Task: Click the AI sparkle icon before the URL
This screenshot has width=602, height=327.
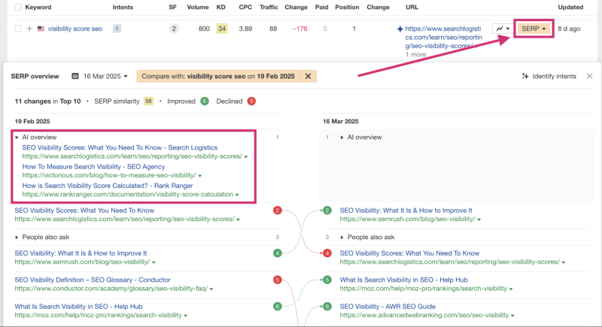Action: (x=400, y=29)
